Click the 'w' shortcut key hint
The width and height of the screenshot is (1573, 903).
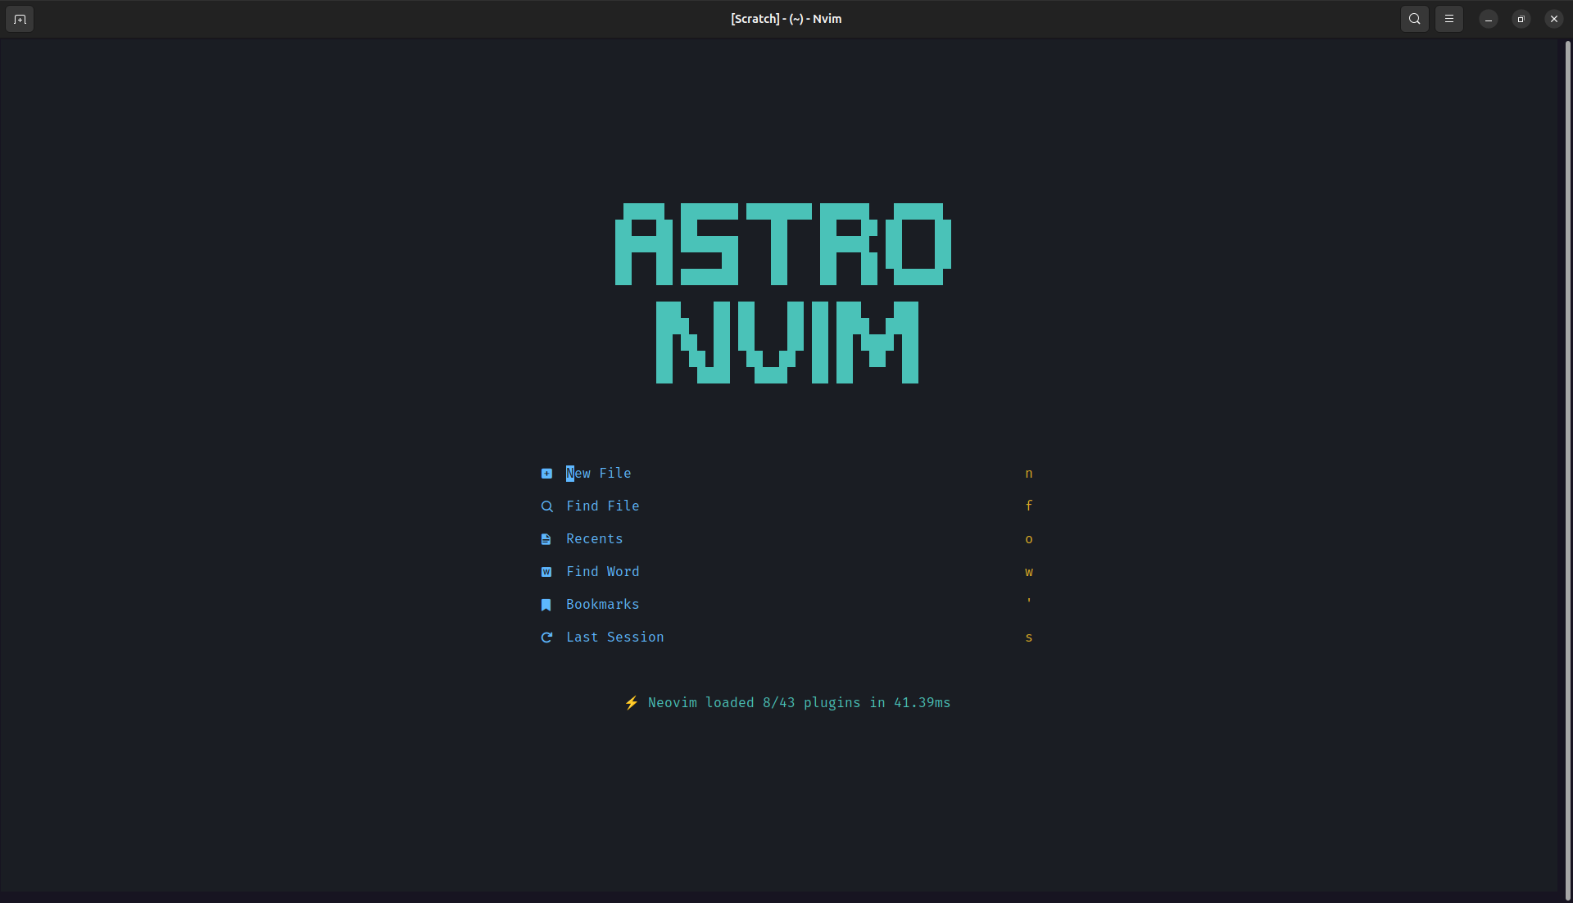coord(1029,572)
